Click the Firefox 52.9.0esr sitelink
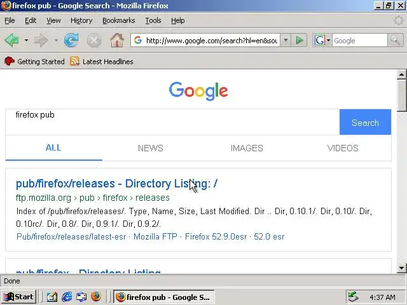This screenshot has height=305, width=407. click(216, 236)
